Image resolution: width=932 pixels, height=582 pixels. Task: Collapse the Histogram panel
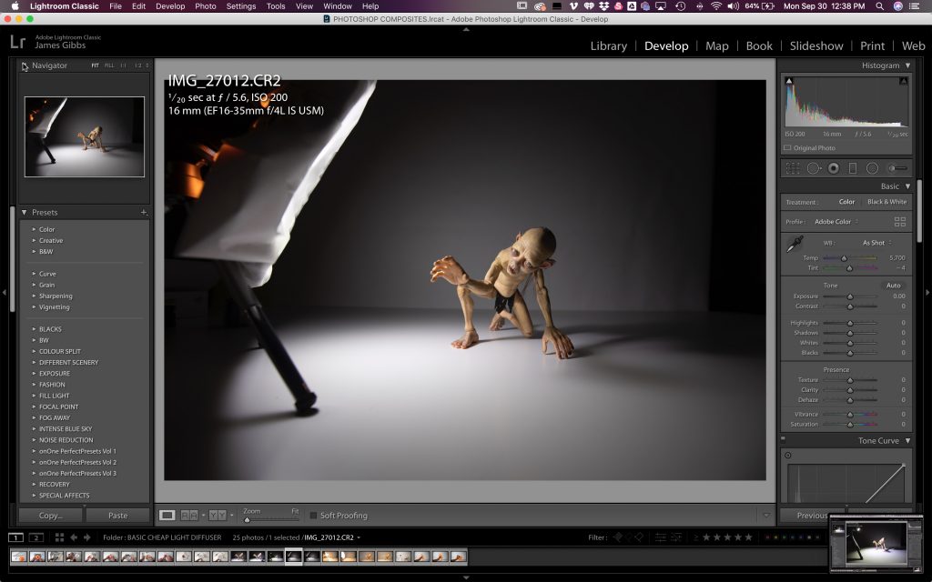907,65
